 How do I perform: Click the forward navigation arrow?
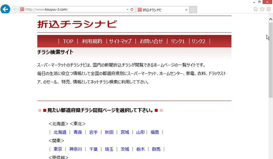(x=15, y=9)
